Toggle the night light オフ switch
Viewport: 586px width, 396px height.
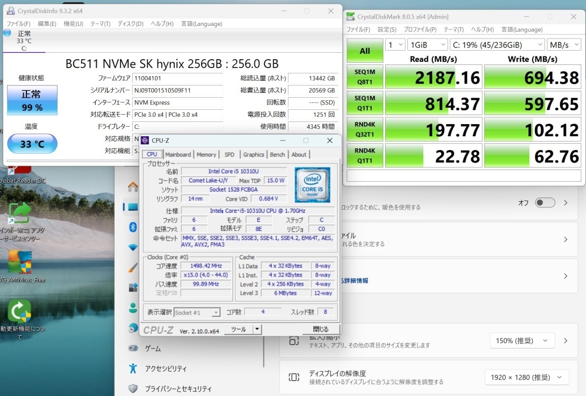[x=545, y=203]
